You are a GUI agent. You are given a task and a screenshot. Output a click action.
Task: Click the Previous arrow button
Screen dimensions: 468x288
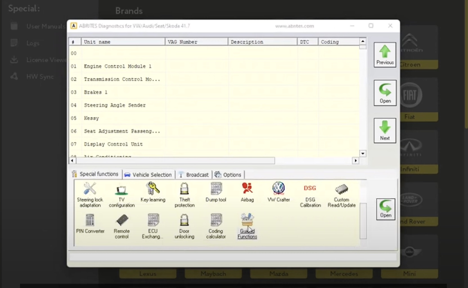click(x=385, y=55)
